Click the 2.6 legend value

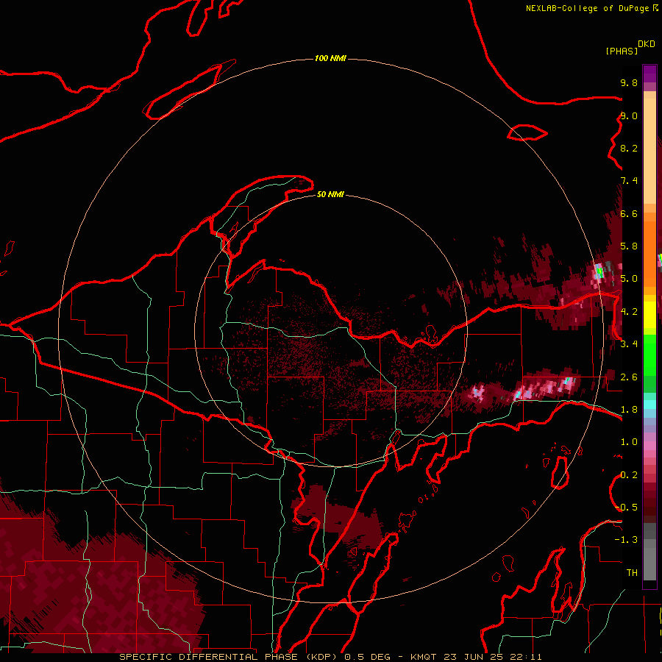tap(629, 377)
